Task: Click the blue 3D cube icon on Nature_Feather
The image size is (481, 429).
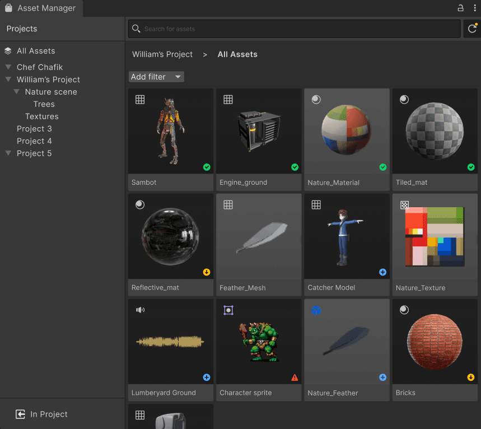Action: pyautogui.click(x=316, y=310)
